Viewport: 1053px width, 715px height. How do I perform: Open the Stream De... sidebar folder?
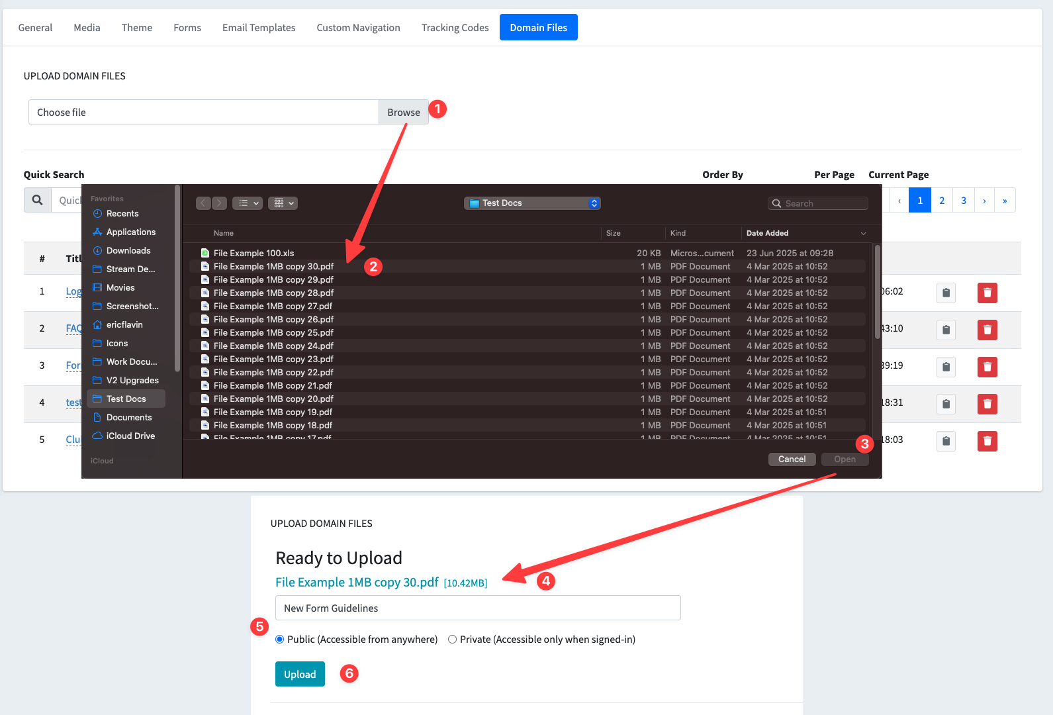click(126, 269)
